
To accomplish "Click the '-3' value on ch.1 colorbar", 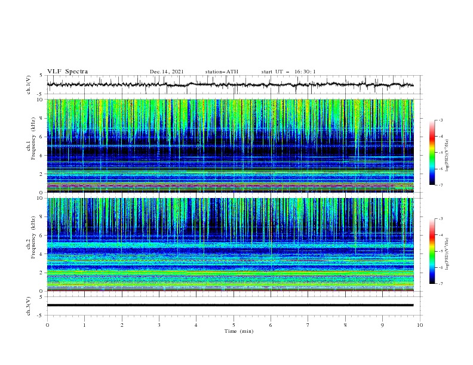I will tap(440, 120).
